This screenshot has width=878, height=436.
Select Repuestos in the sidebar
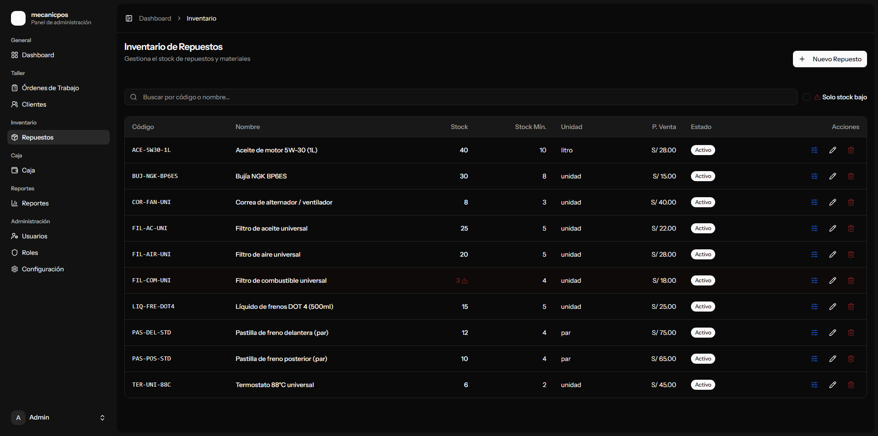pos(59,137)
